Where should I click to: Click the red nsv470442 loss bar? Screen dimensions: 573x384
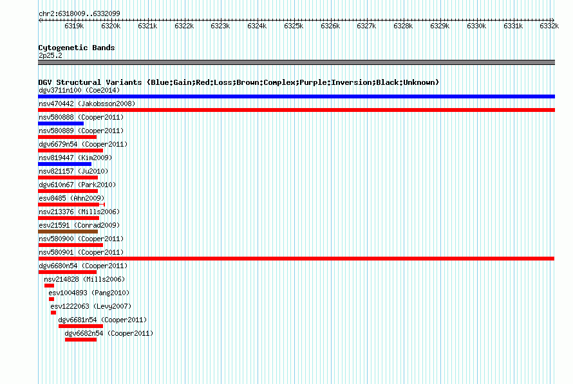296,110
